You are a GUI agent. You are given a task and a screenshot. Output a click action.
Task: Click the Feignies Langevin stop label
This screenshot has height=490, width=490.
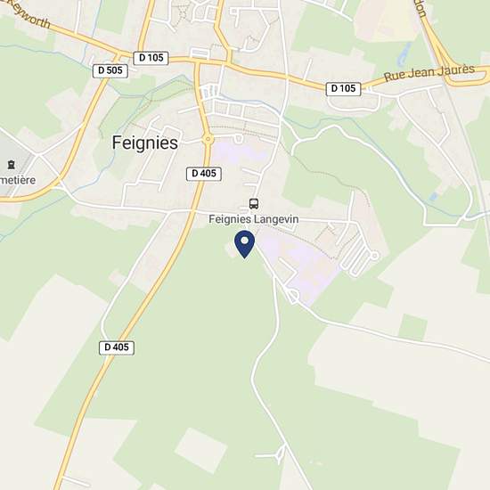pos(253,219)
